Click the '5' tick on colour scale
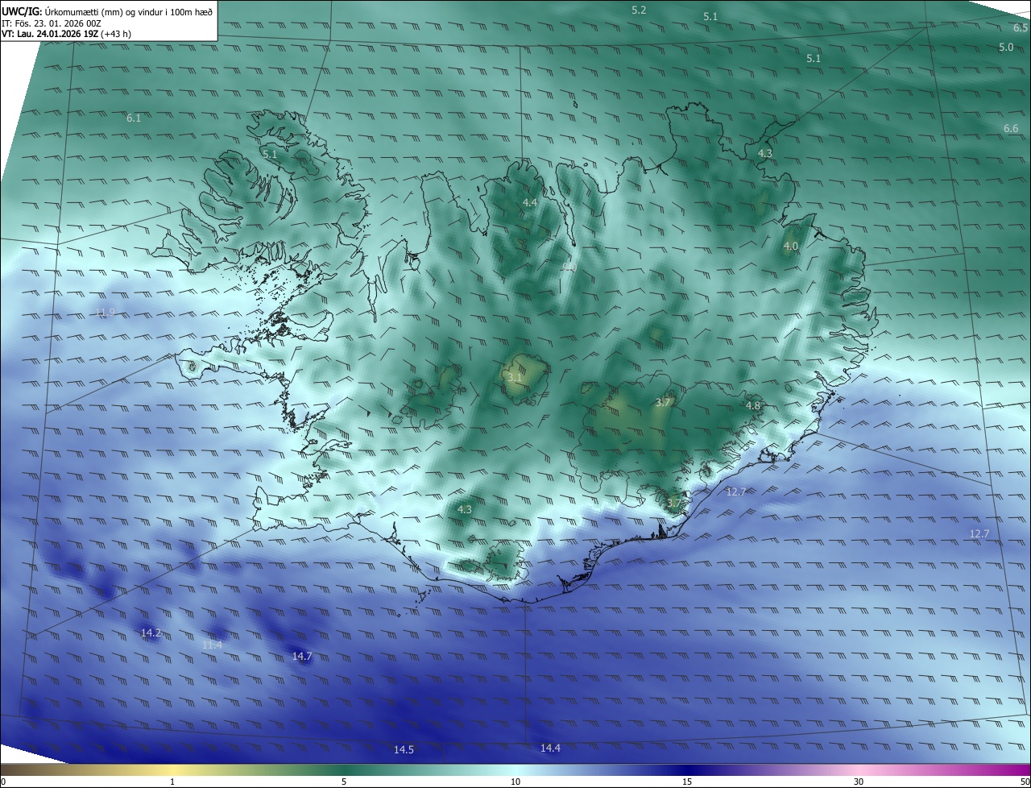The image size is (1031, 788). click(x=344, y=782)
